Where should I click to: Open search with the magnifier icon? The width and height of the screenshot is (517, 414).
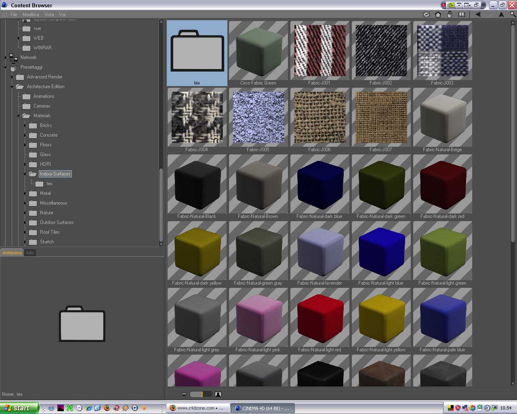pos(513,15)
